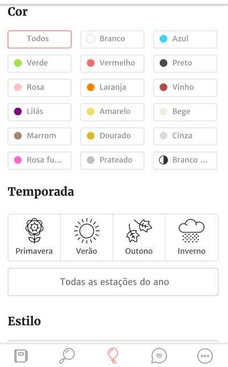Choose the Verão sun icon
The height and width of the screenshot is (367, 228).
pyautogui.click(x=87, y=231)
